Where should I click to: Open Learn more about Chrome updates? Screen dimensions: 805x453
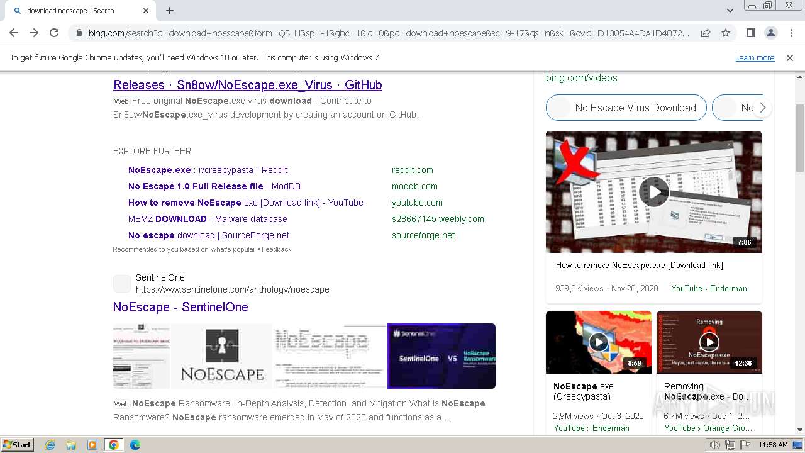point(755,57)
